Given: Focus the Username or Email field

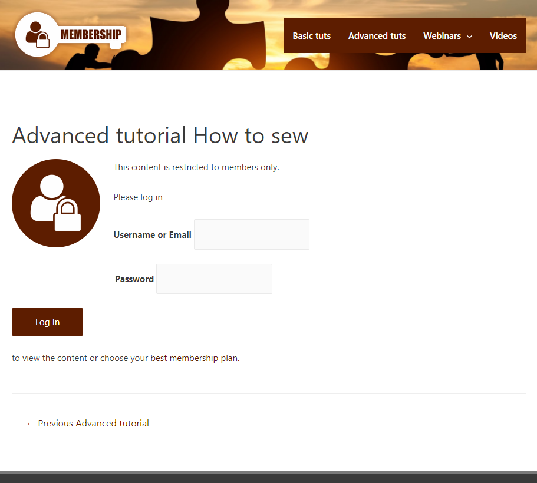Looking at the screenshot, I should pos(251,234).
